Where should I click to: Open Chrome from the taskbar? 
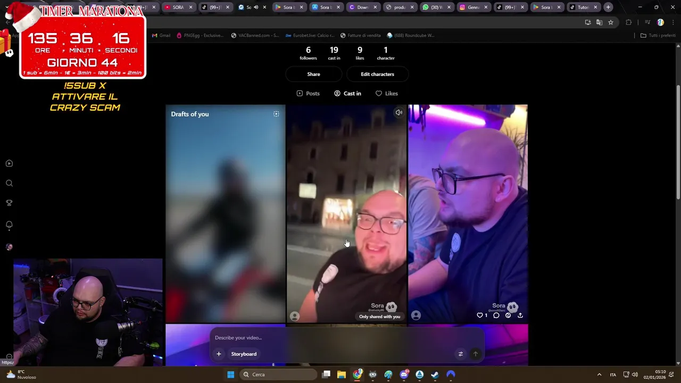click(x=358, y=374)
